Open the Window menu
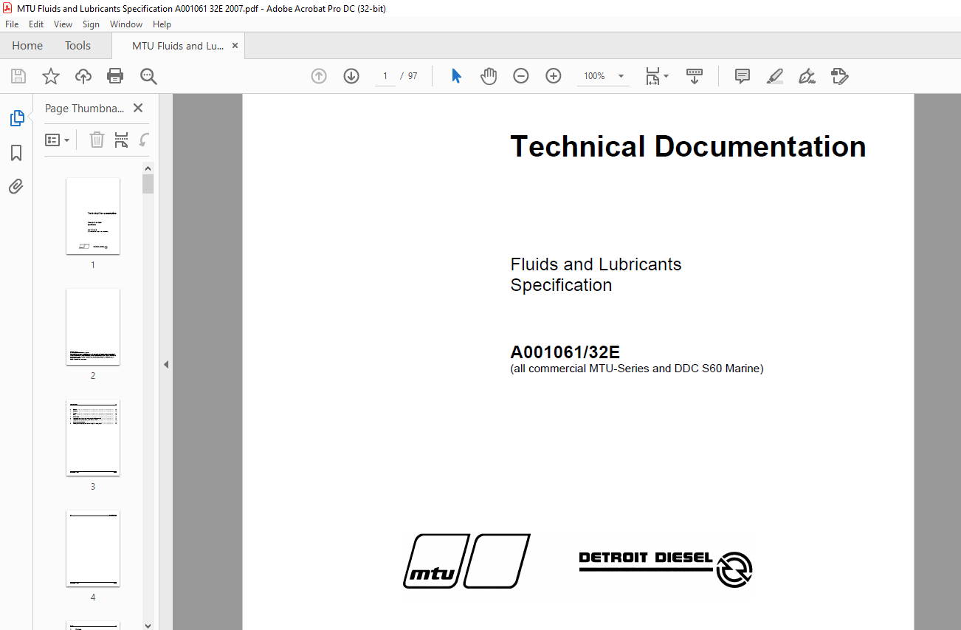961x630 pixels. click(x=126, y=24)
